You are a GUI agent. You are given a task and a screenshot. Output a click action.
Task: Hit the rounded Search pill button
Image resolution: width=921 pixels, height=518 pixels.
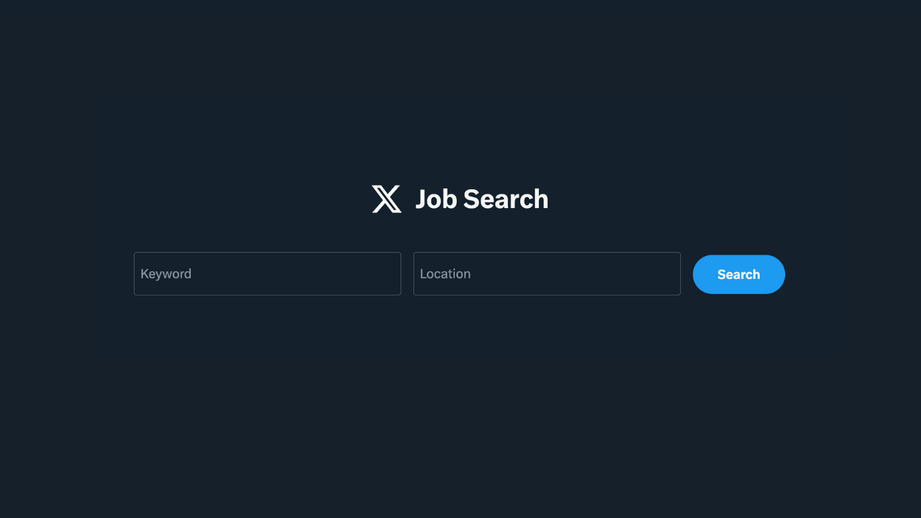pyautogui.click(x=738, y=274)
